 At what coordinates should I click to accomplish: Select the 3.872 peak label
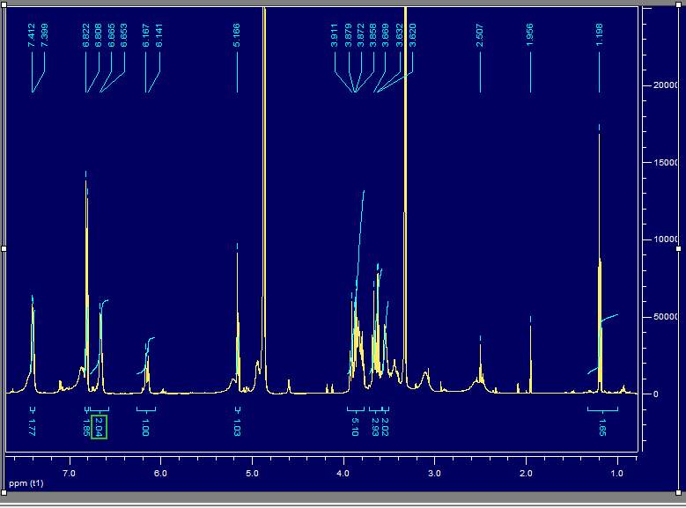[360, 36]
